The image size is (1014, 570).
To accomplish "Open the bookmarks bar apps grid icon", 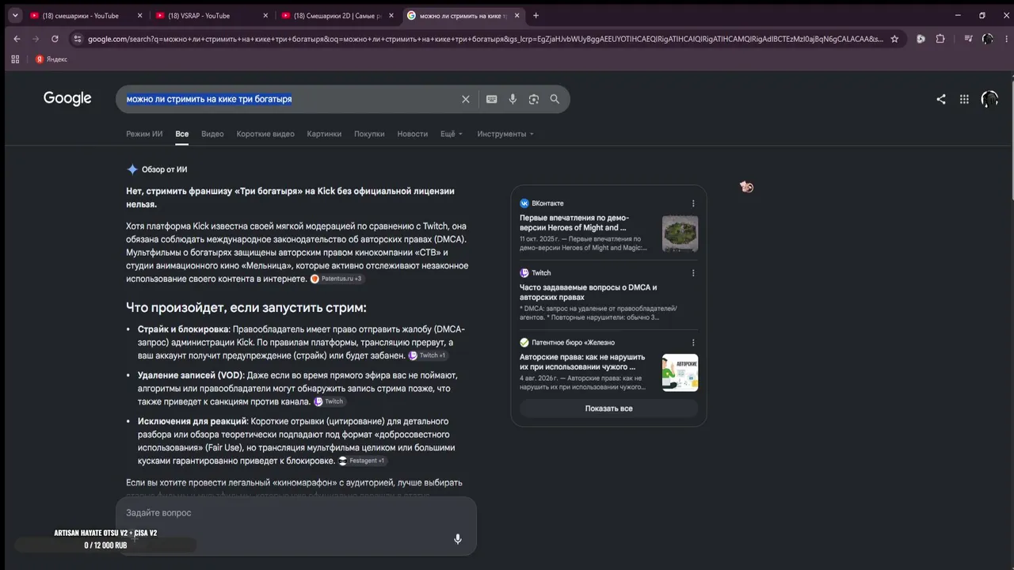I will pos(14,59).
